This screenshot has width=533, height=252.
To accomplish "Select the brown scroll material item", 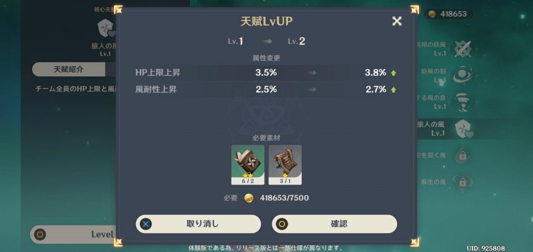I will [285, 165].
